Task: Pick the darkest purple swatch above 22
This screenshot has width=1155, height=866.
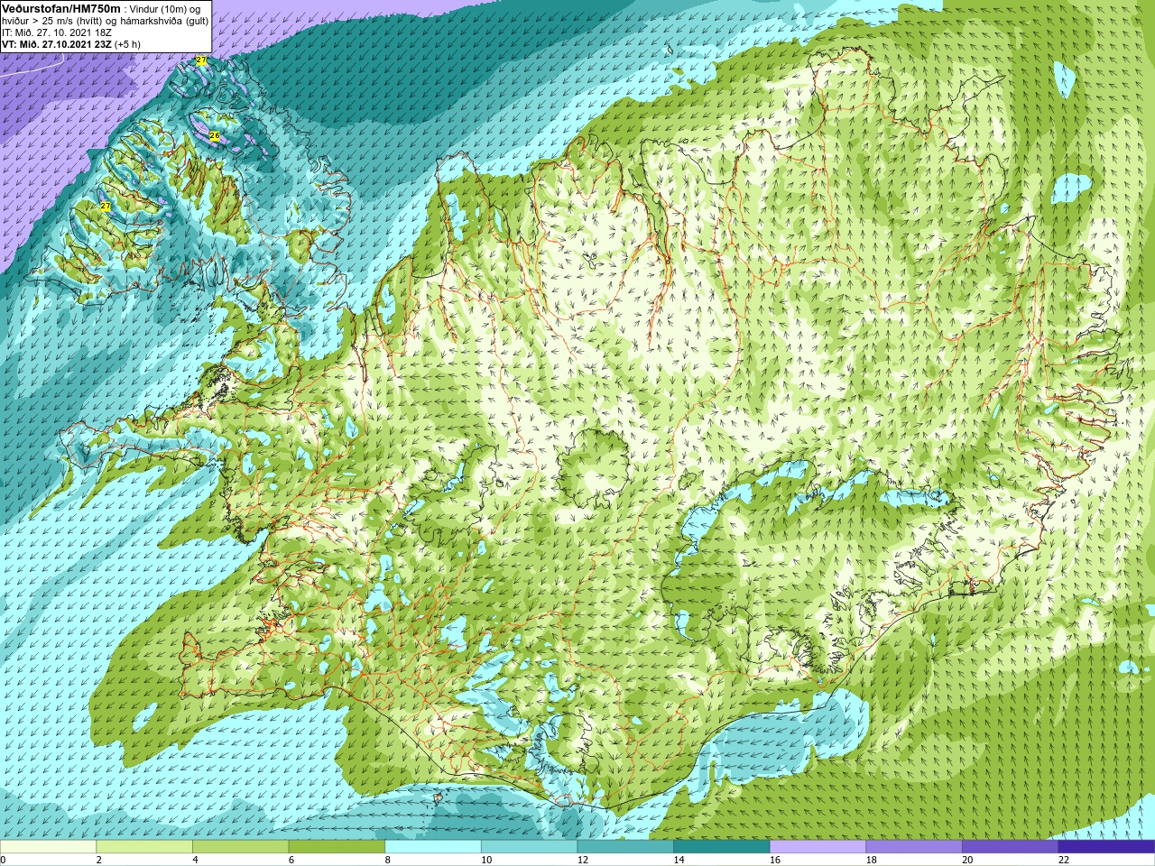Action: pos(1106,847)
